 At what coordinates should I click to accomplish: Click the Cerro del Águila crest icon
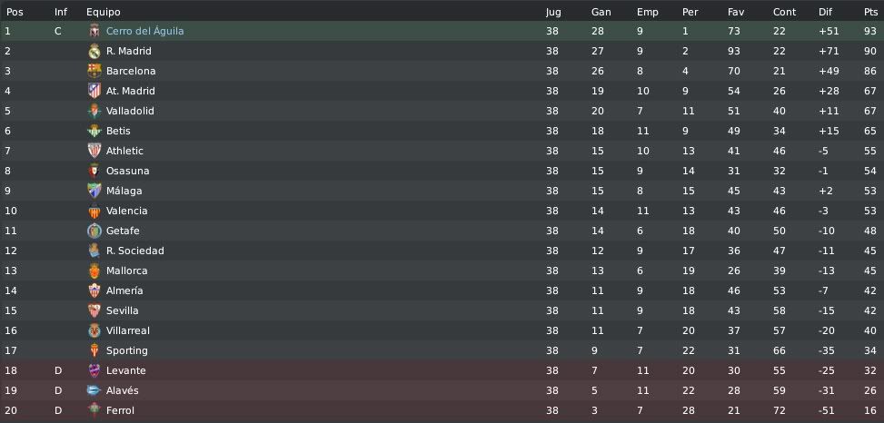94,31
